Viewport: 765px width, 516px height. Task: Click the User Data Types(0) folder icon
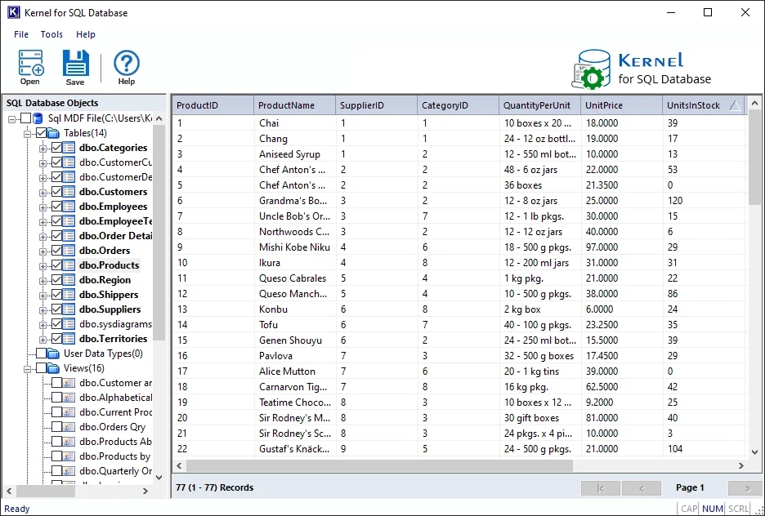pos(54,354)
